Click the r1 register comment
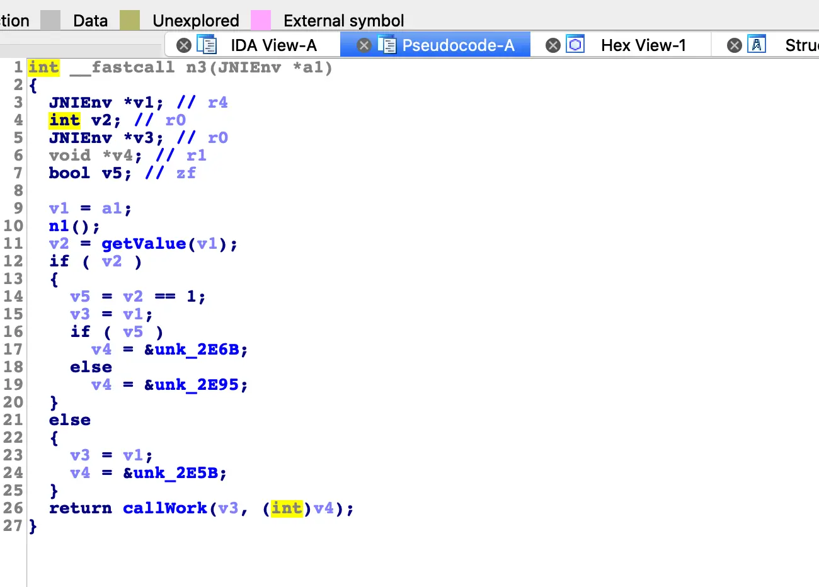Image resolution: width=819 pixels, height=587 pixels. click(197, 156)
